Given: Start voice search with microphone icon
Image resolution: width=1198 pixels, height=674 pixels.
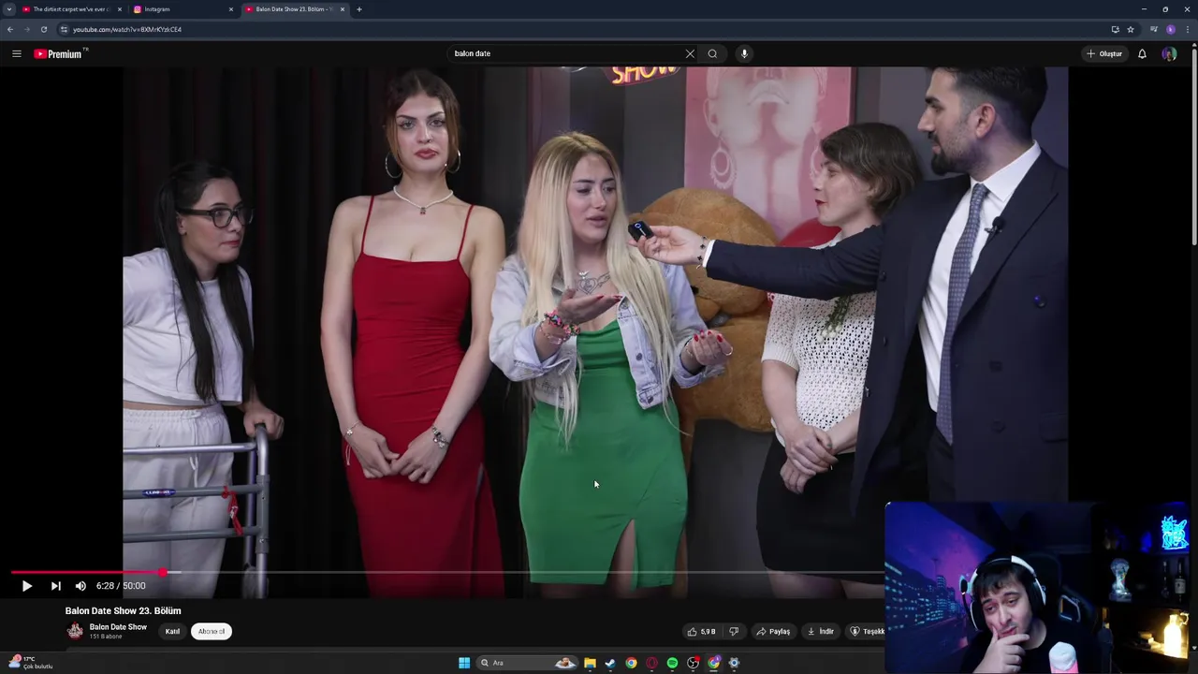Looking at the screenshot, I should (744, 53).
